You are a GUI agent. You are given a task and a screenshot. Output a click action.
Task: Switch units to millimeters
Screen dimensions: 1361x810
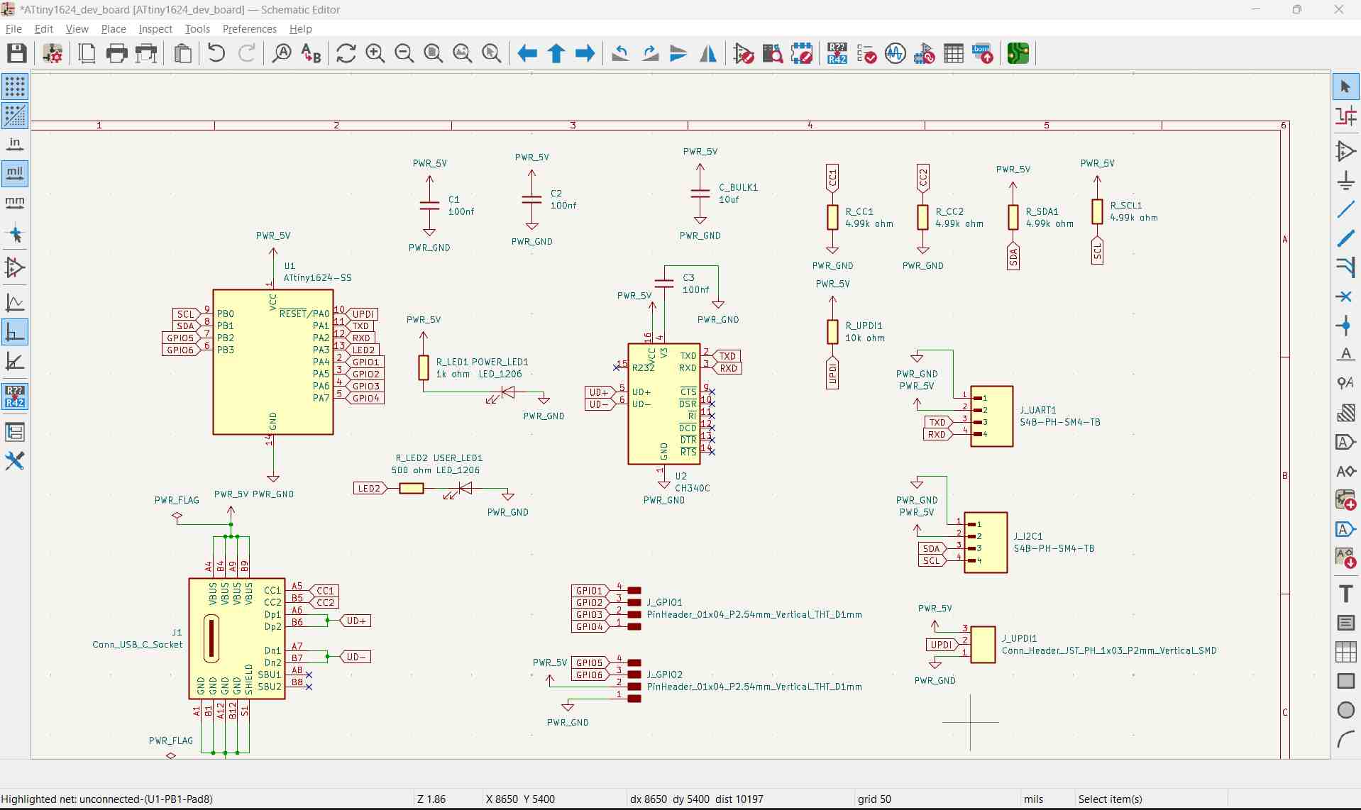15,203
